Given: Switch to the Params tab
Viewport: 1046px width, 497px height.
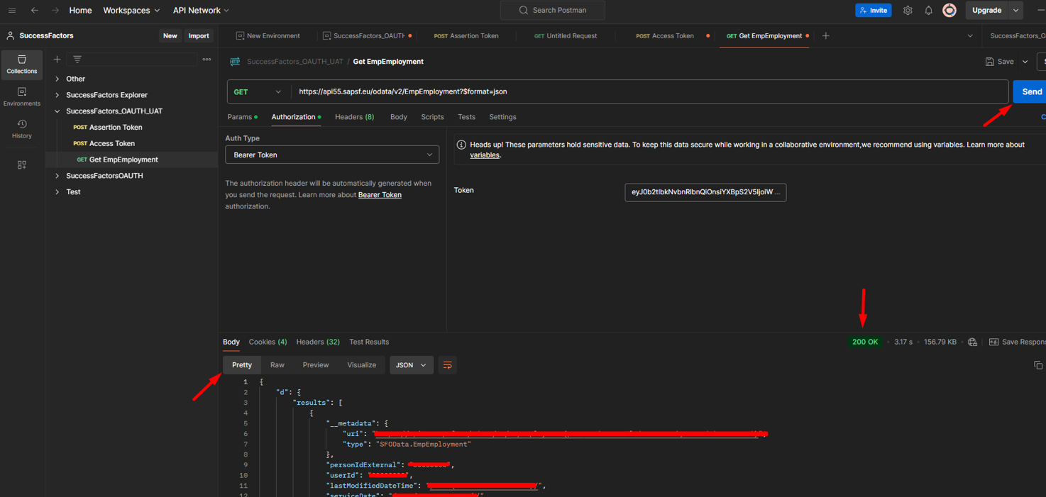Looking at the screenshot, I should point(242,117).
